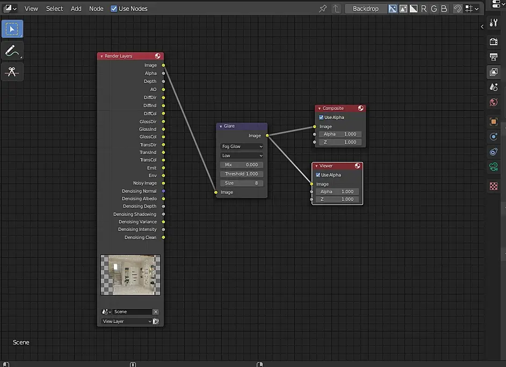The image size is (506, 367).
Task: Open the Render properties tab icon
Action: pos(494,42)
